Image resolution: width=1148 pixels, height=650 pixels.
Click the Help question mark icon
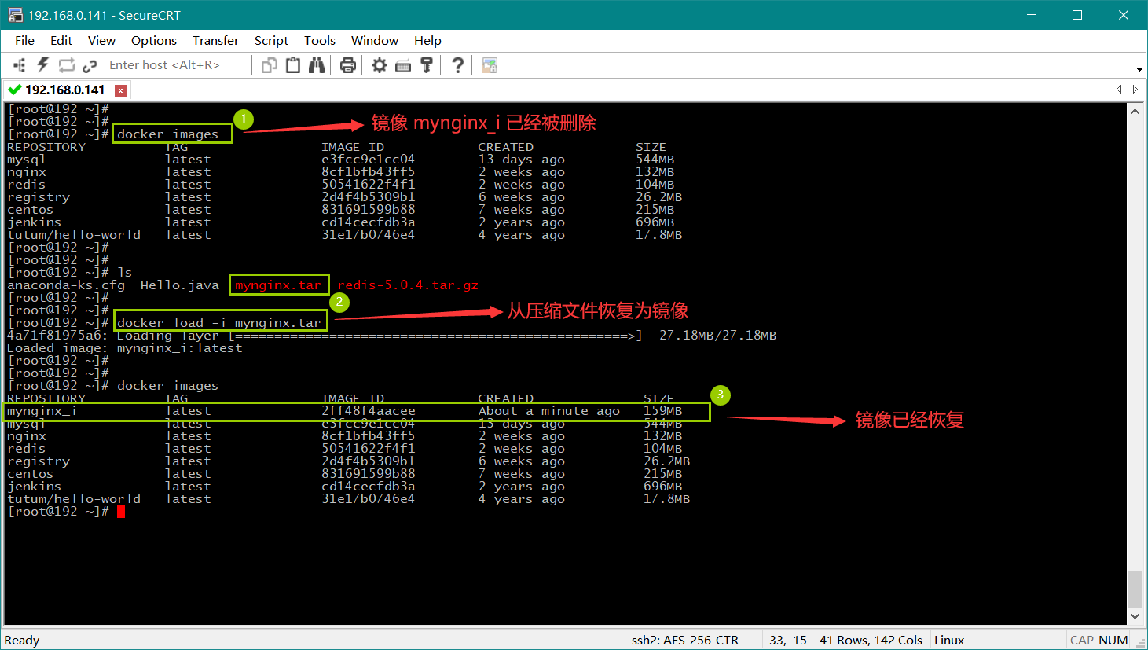coord(458,65)
